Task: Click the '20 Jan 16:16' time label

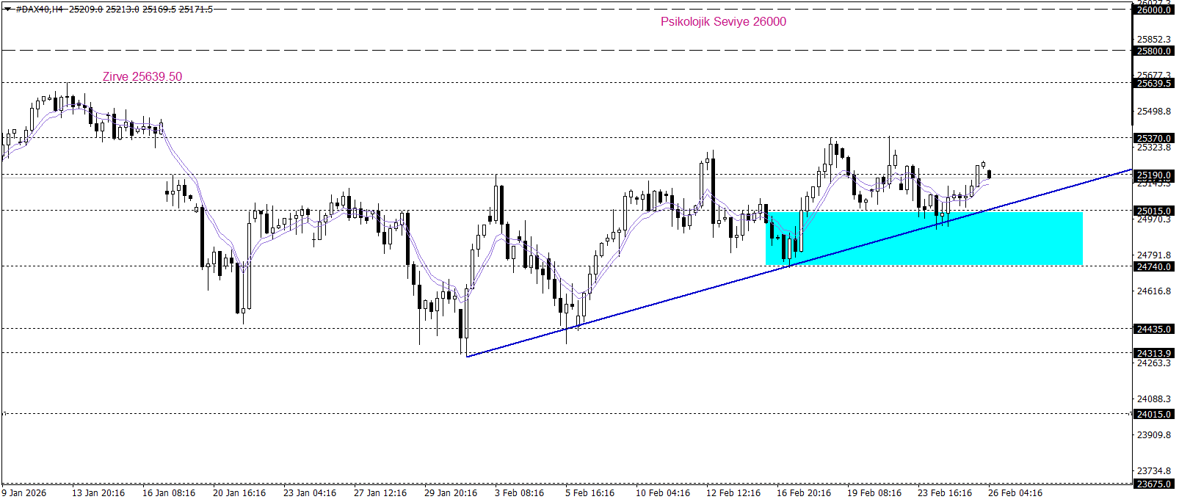Action: [x=239, y=493]
